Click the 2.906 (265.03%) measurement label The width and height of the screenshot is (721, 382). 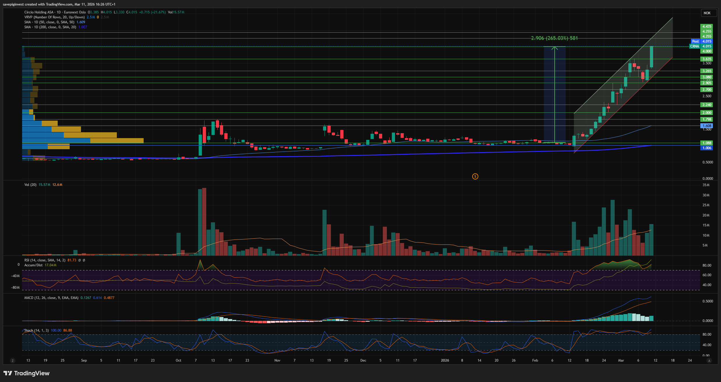554,38
